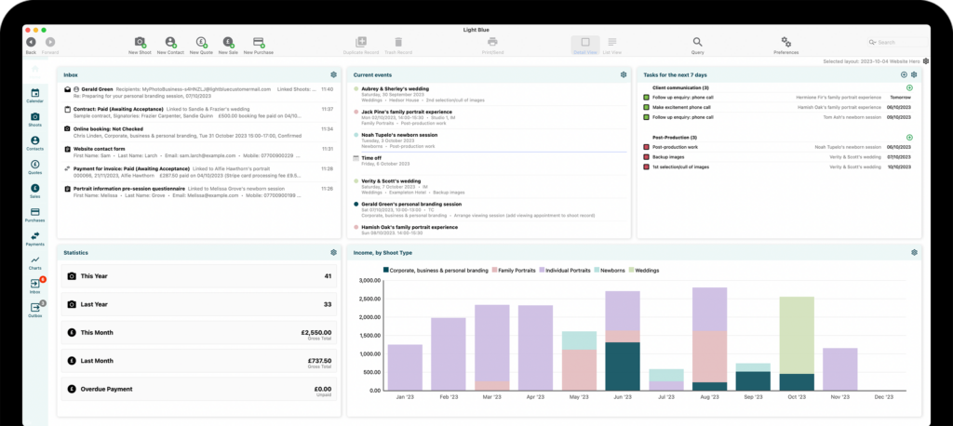Switch to Detail View
953x426 pixels.
click(x=585, y=45)
